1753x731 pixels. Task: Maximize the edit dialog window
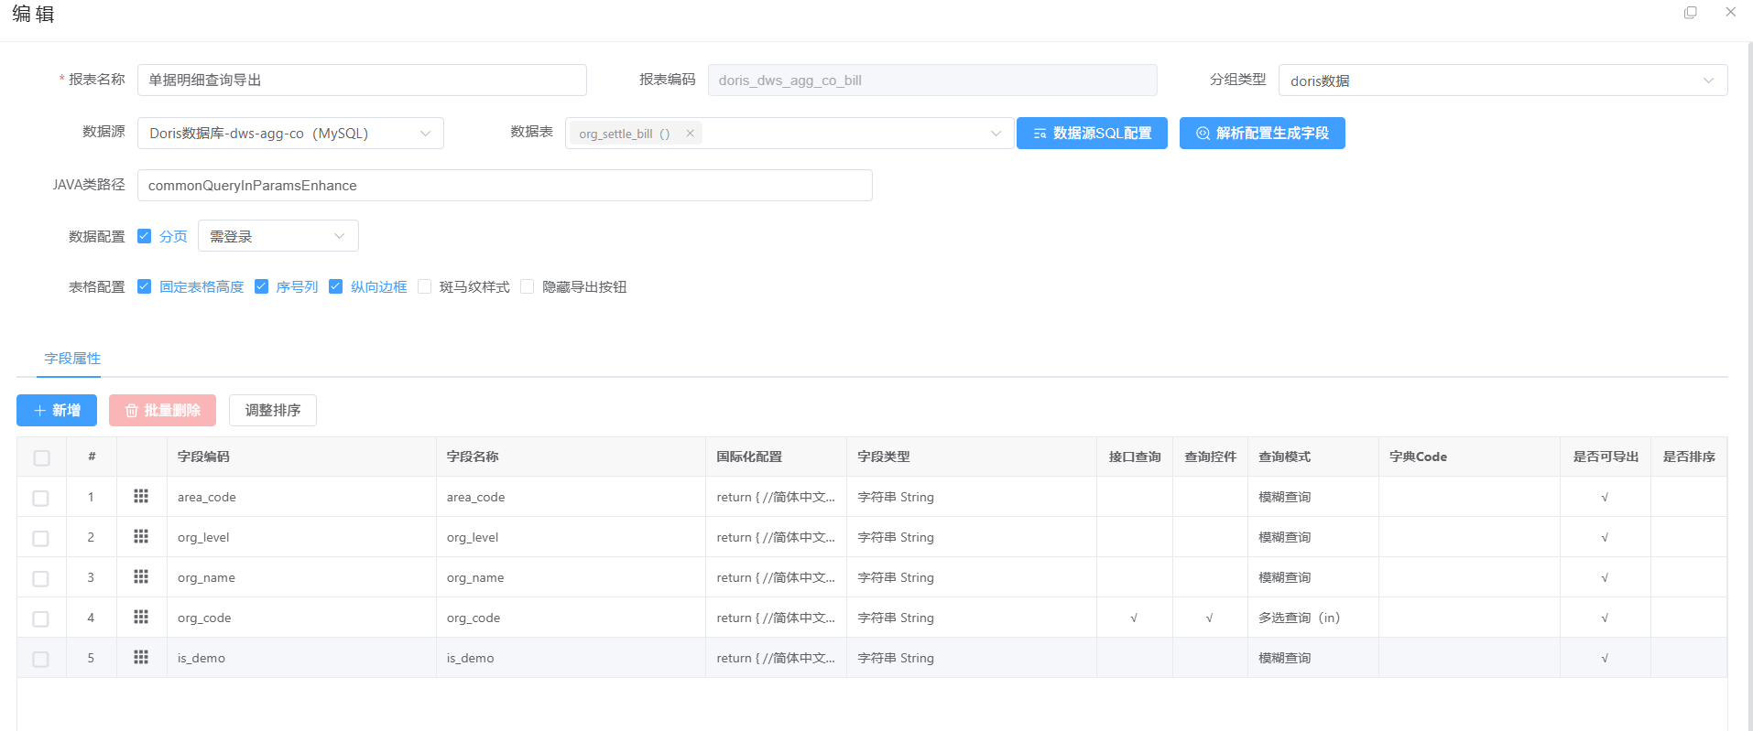tap(1690, 13)
